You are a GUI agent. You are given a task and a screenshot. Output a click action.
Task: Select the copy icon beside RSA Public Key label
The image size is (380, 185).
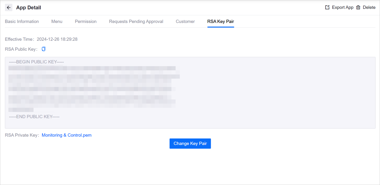[x=43, y=49]
